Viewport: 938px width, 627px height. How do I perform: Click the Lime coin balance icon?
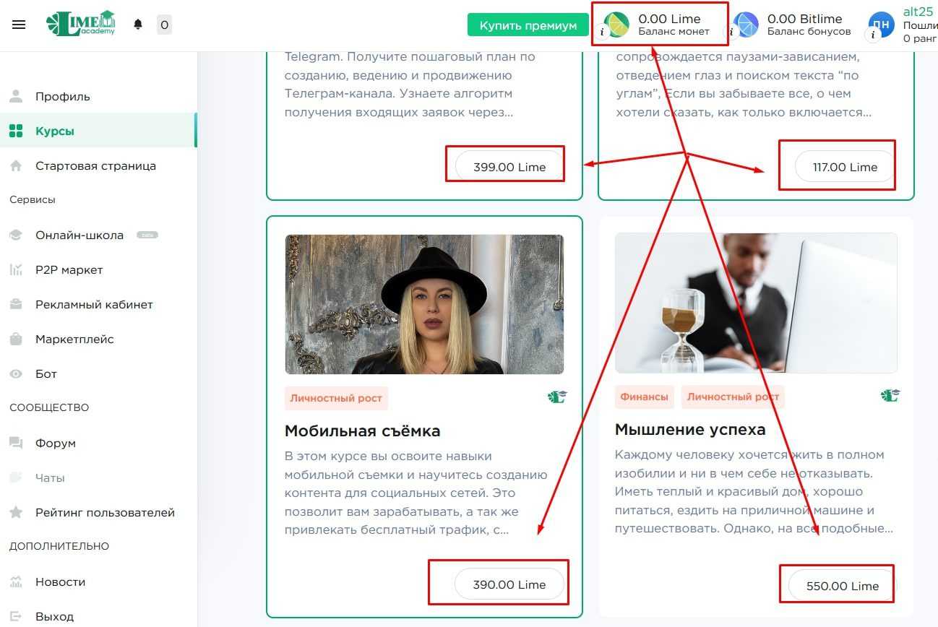point(617,25)
